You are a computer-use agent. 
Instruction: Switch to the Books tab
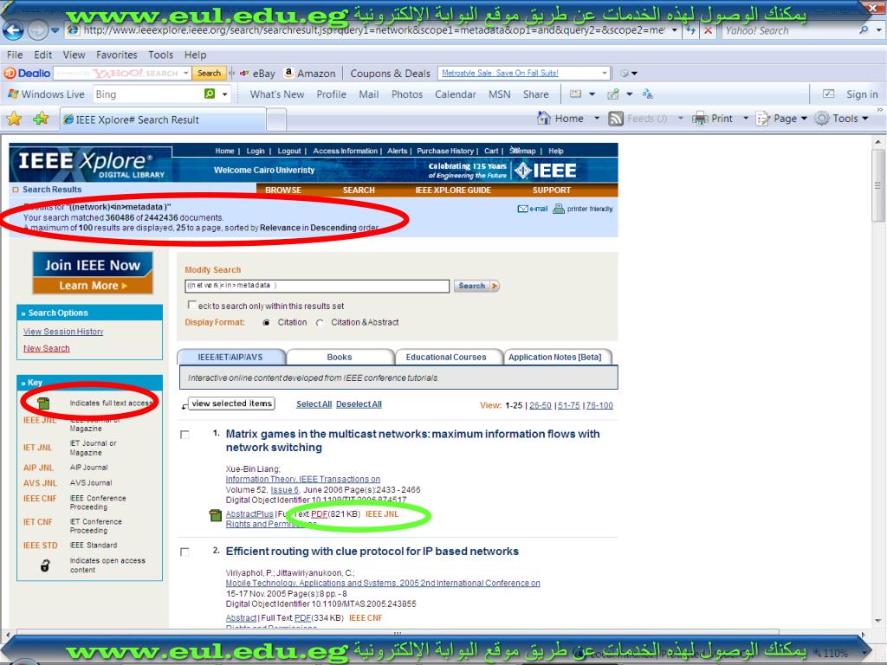coord(340,357)
